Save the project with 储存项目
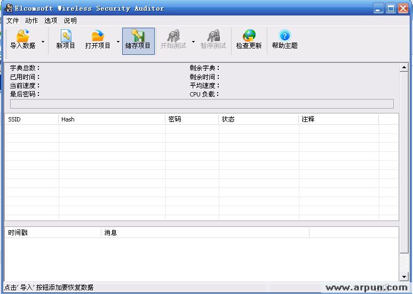413x294 pixels. (x=138, y=42)
